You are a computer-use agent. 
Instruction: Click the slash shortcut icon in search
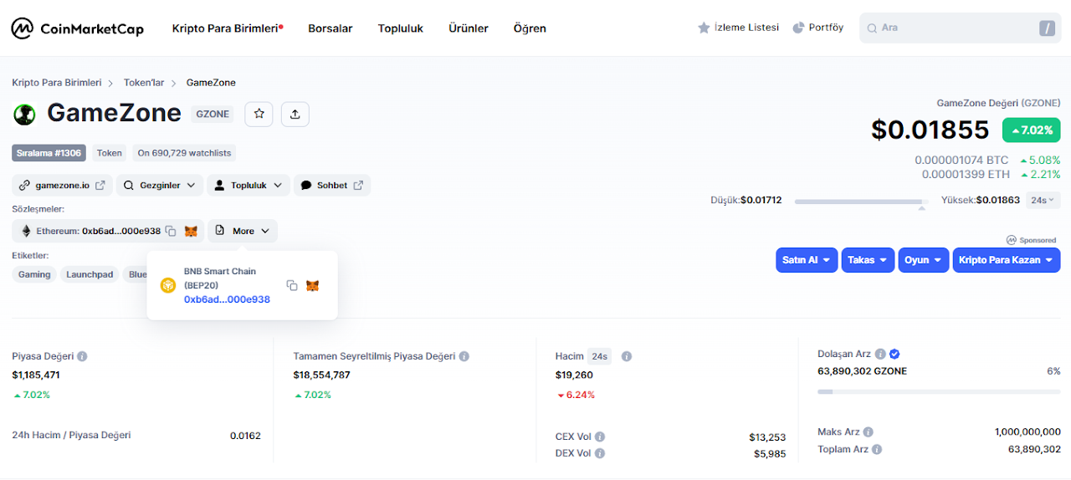(1047, 28)
